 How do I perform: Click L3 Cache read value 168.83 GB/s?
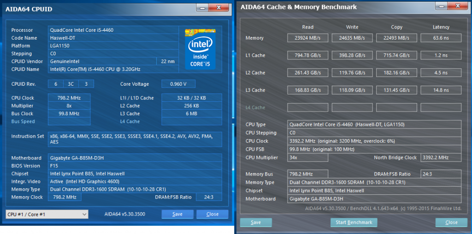pyautogui.click(x=307, y=90)
